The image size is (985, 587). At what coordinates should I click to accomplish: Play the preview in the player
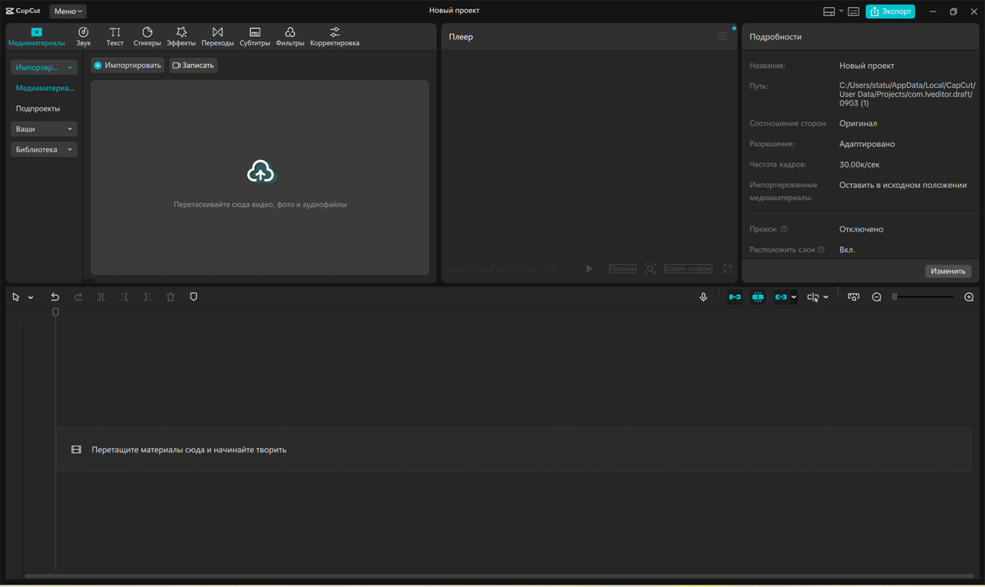[589, 268]
